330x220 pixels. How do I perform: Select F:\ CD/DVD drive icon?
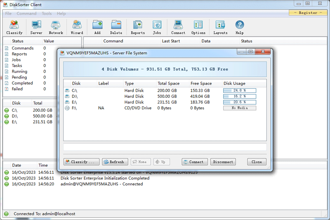point(67,108)
